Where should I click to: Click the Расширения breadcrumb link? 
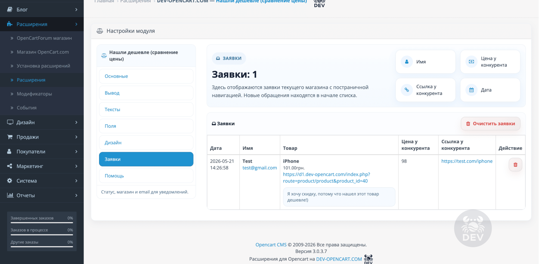[x=135, y=2]
